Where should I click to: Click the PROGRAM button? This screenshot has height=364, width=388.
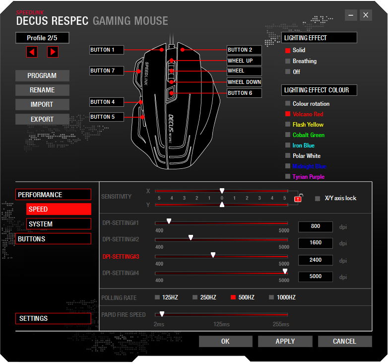tap(42, 75)
